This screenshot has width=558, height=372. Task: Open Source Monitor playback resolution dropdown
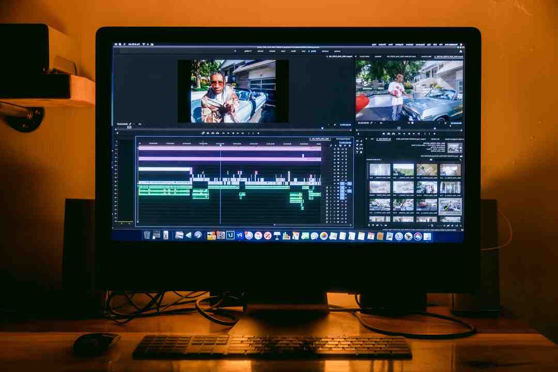(x=381, y=123)
